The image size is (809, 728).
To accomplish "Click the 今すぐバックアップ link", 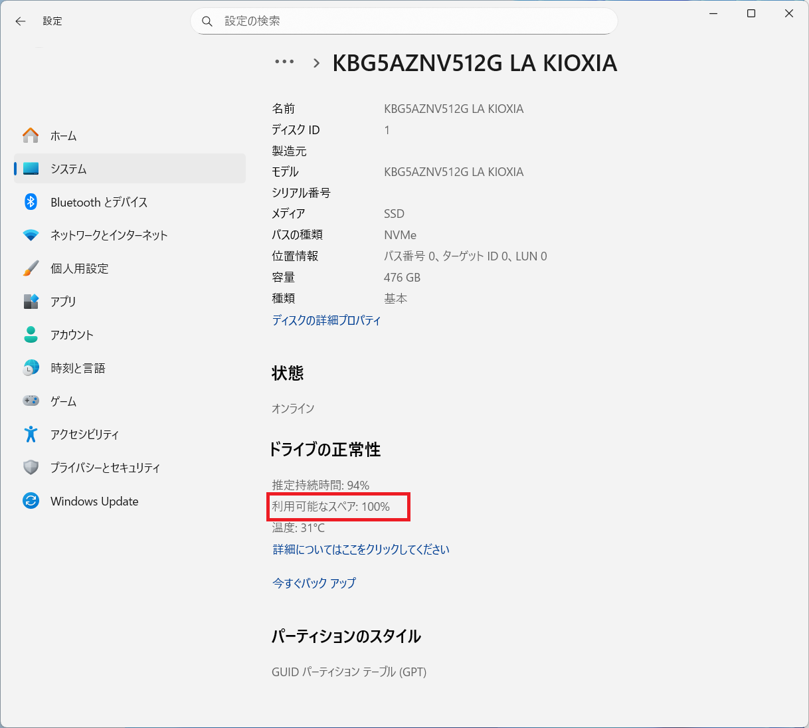I will click(314, 583).
